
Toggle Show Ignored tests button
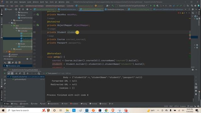(x=12, y=73)
